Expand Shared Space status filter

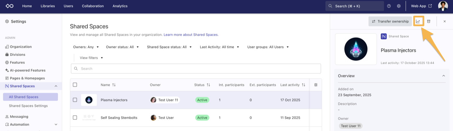click(169, 47)
